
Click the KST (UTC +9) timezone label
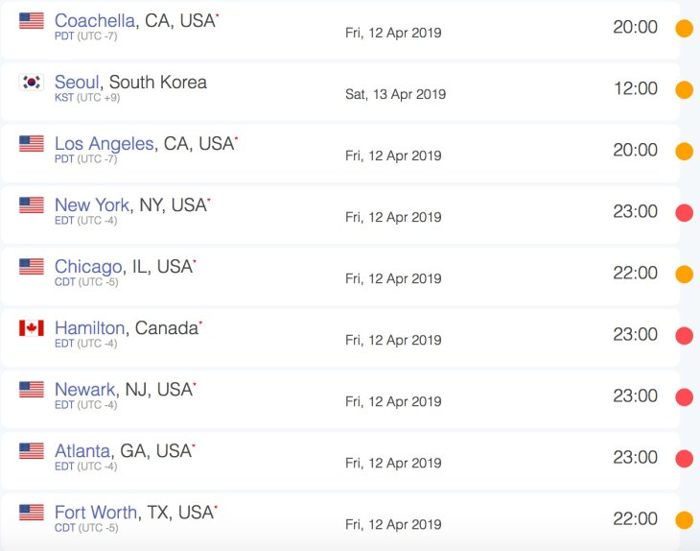pos(87,97)
